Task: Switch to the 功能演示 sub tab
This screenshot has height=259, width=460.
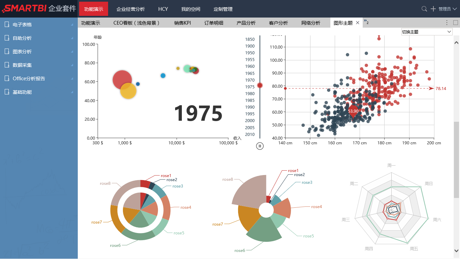Action: click(91, 23)
